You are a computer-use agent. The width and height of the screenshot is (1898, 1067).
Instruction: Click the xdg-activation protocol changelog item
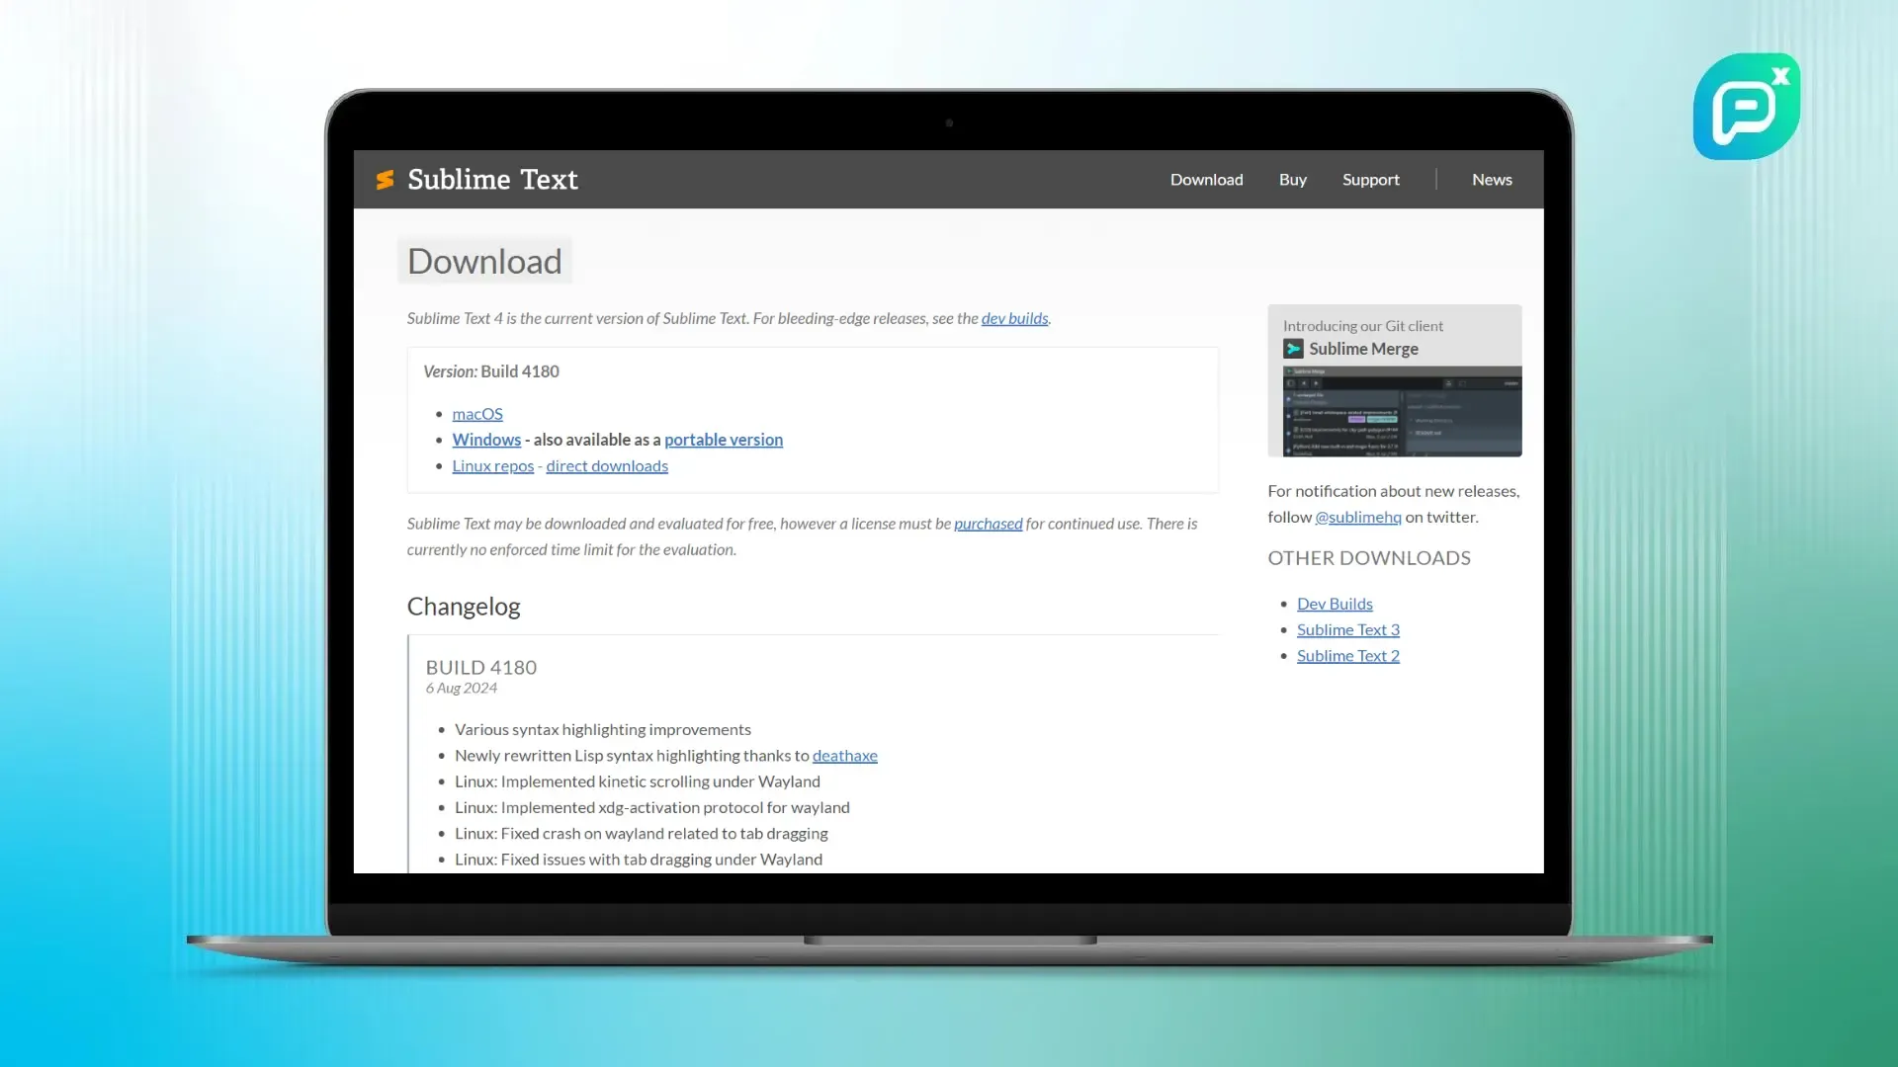pyautogui.click(x=652, y=808)
